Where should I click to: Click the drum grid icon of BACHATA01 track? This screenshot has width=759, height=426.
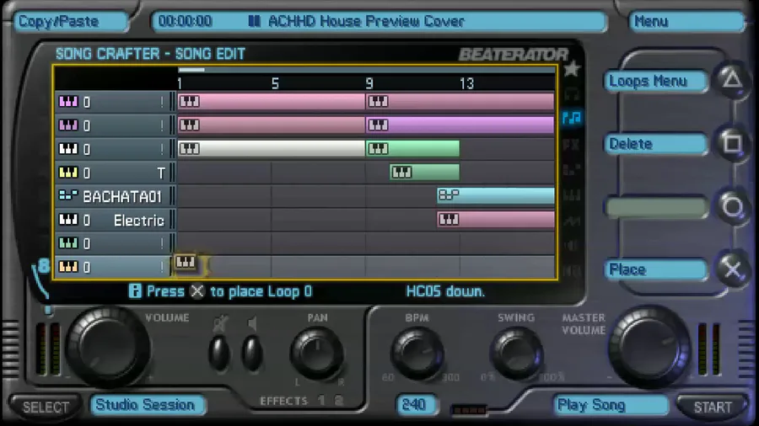[x=68, y=195]
